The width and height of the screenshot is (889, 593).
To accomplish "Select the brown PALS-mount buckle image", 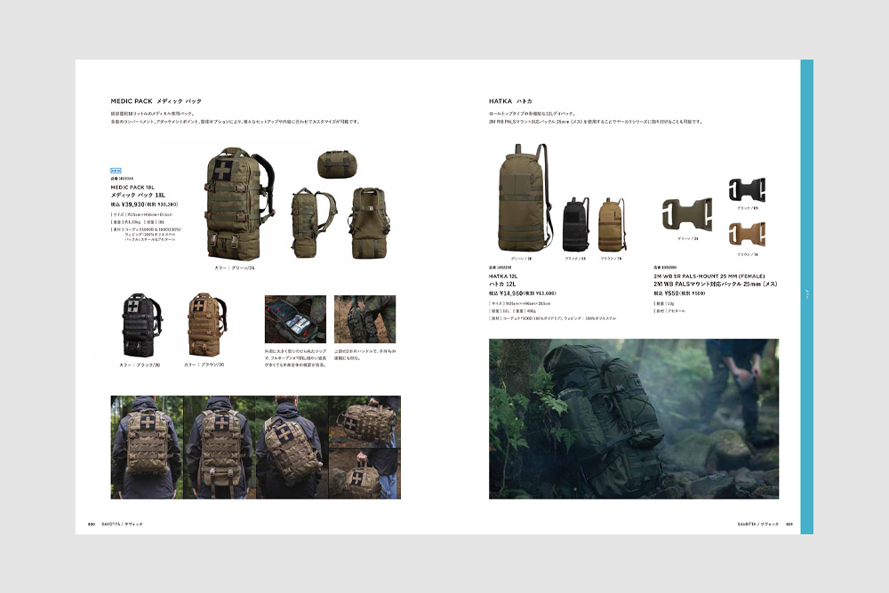I will pos(746,233).
